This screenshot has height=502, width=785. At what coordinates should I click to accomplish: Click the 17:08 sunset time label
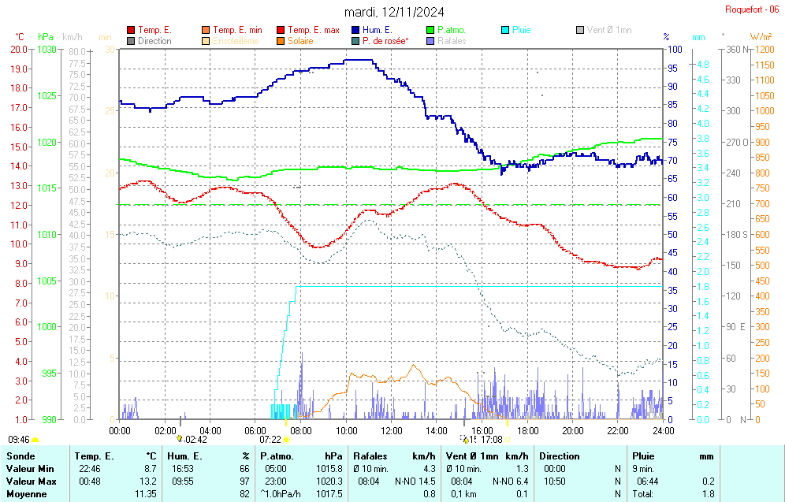tap(492, 440)
